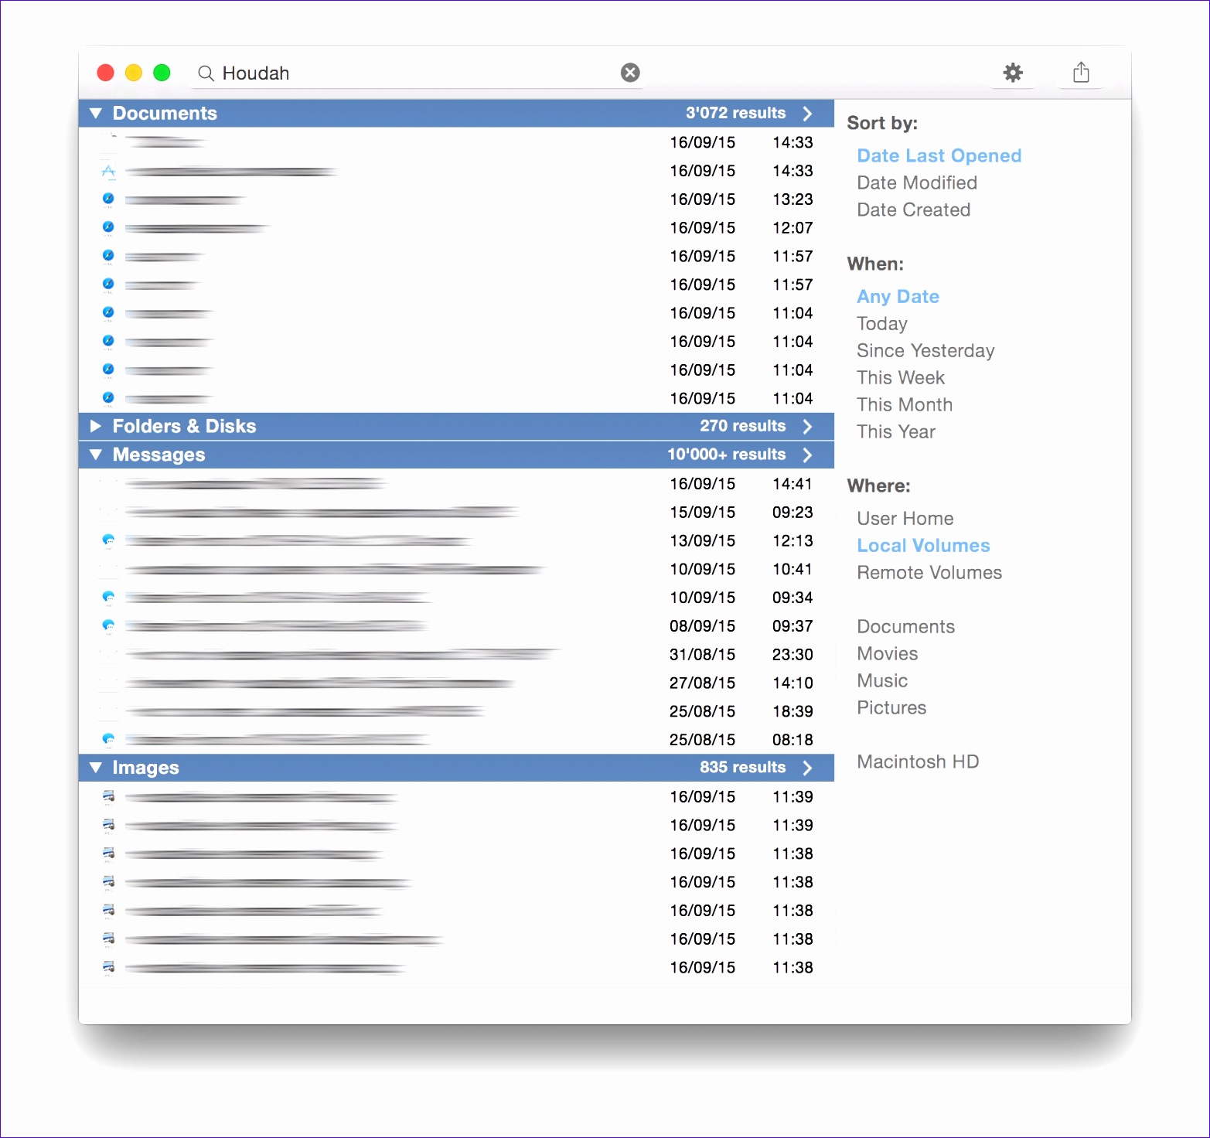Collapse the Documents section triangle
Viewport: 1210px width, 1138px height.
click(96, 114)
